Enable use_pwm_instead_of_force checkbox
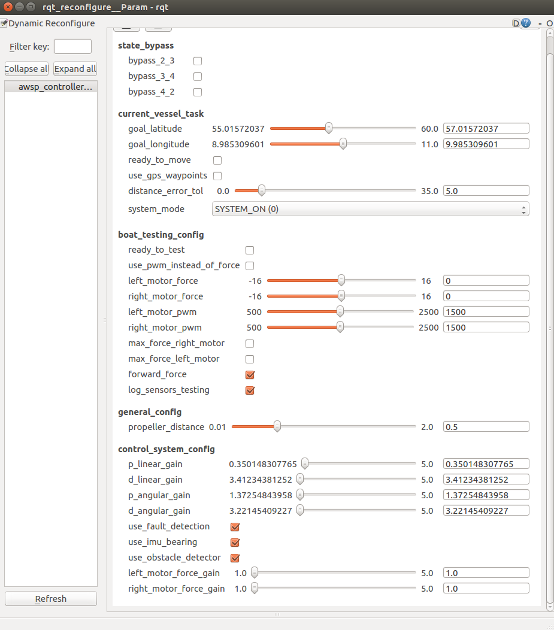 coord(250,265)
